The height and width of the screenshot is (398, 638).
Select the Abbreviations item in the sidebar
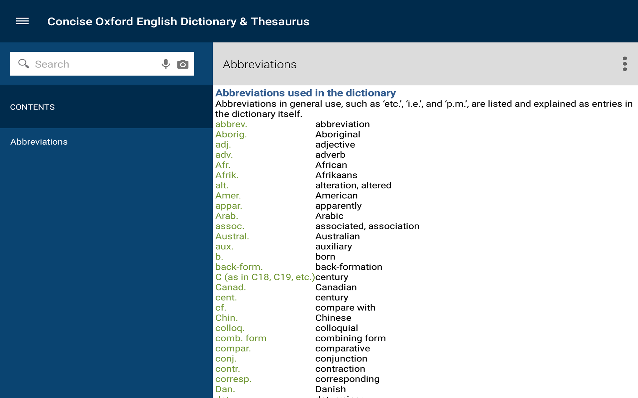click(x=39, y=142)
